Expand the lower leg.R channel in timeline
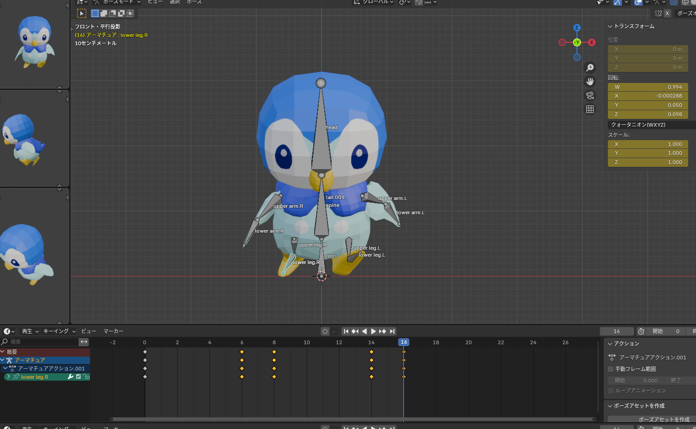Image resolution: width=696 pixels, height=429 pixels. coord(8,377)
